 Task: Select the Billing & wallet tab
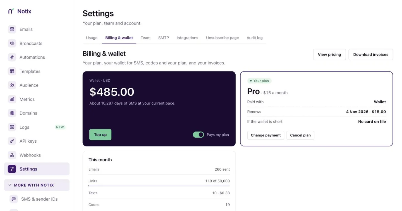(119, 38)
